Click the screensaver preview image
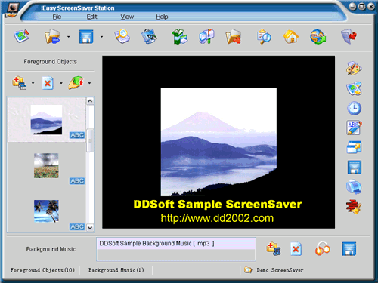This screenshot has width=378, height=283. tap(218, 142)
